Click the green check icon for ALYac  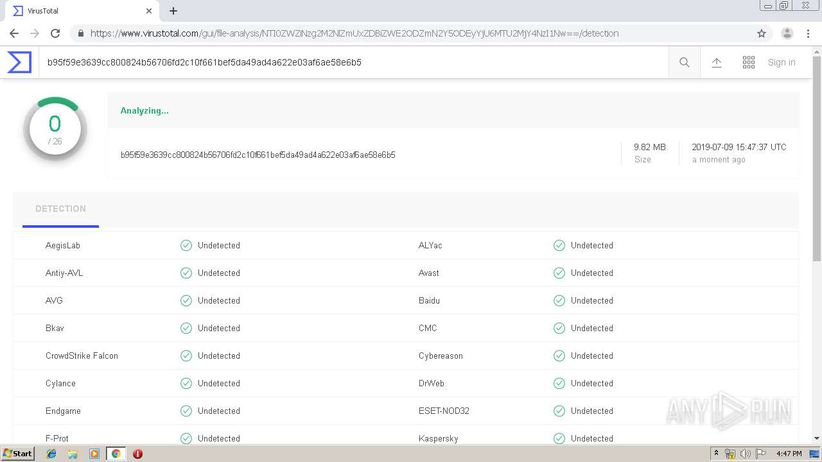[x=559, y=245]
